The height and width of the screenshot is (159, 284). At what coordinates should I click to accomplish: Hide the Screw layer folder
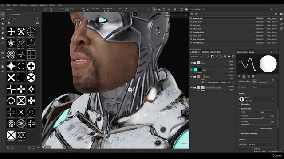click(191, 63)
